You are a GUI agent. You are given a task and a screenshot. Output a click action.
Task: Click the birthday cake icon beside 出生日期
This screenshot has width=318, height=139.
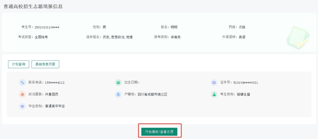click(118, 82)
